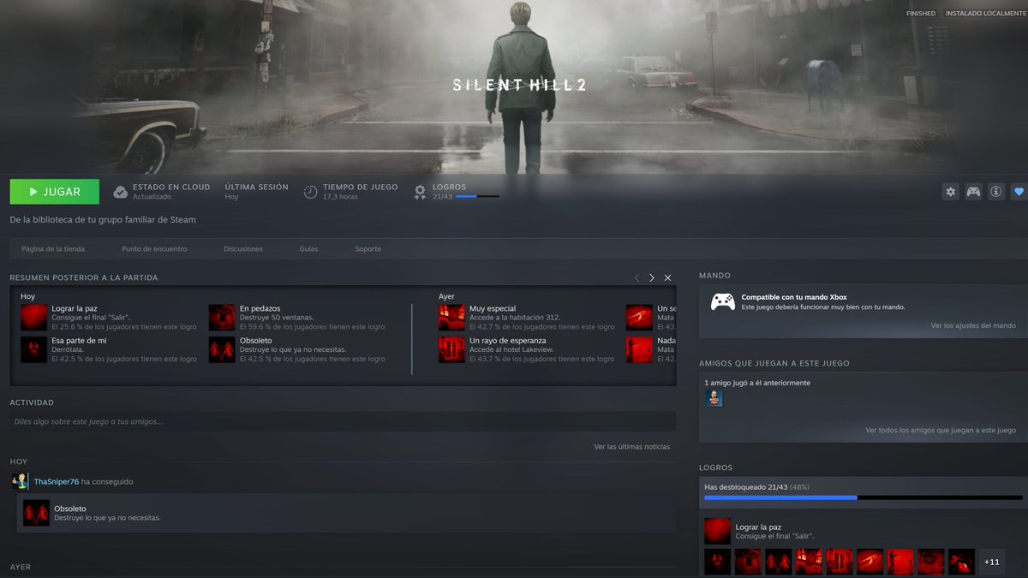Click the LOGROS progress bar in header
This screenshot has width=1028, height=578.
click(x=477, y=197)
